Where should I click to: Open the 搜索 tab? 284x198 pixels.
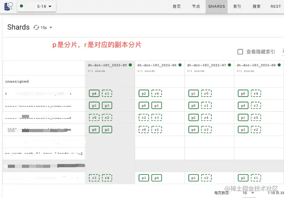click(x=256, y=6)
